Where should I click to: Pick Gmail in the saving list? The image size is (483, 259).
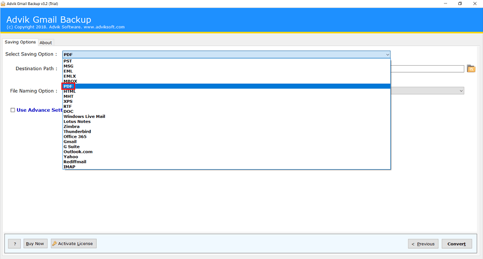point(226,142)
